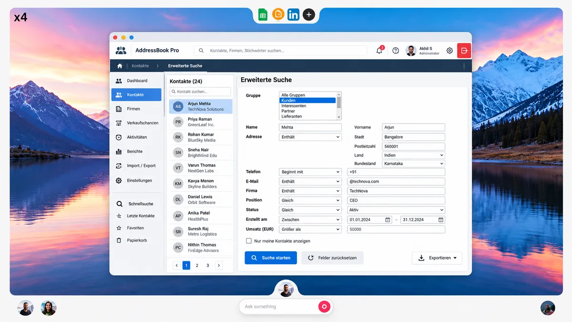Click the red record button in Ask bar

point(324,307)
